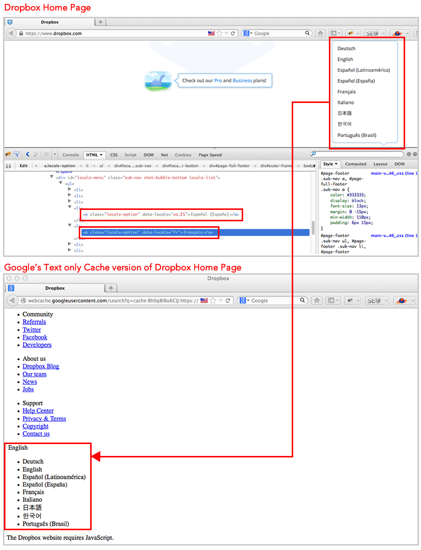This screenshot has width=421, height=550.
Task: Open the Referrals link in the cached page
Action: click(x=34, y=322)
